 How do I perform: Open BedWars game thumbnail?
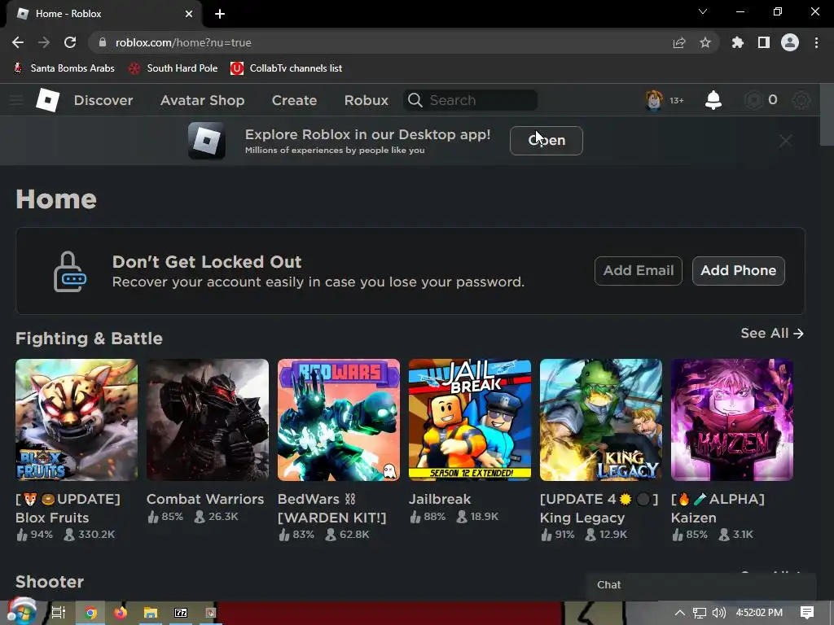coord(339,420)
